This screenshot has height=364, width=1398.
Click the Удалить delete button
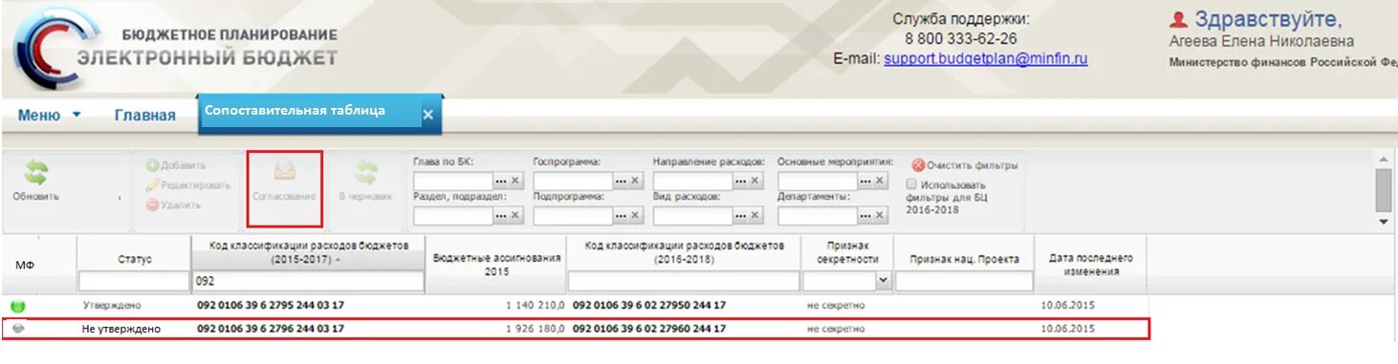pyautogui.click(x=173, y=204)
